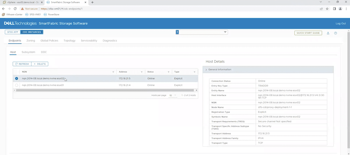The width and height of the screenshot is (350, 155).
Task: Open the Chrome three-dot menu
Action: point(346,9)
